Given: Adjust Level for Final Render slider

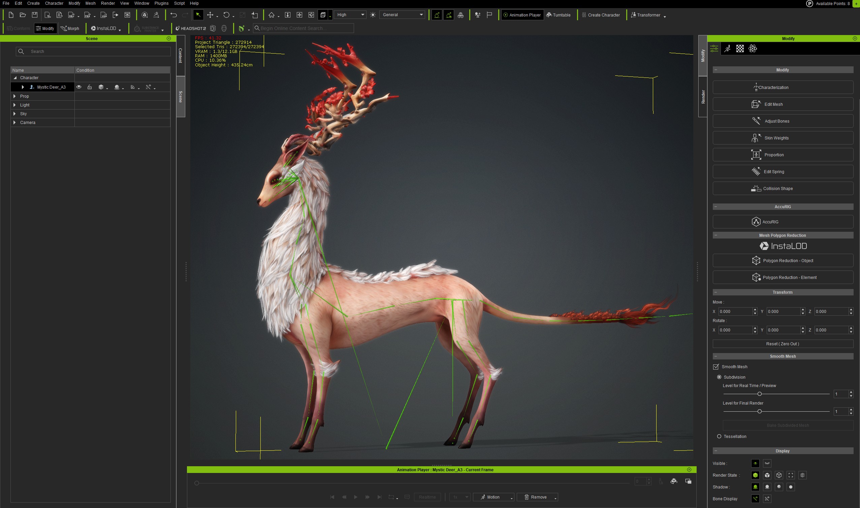Looking at the screenshot, I should (x=759, y=411).
